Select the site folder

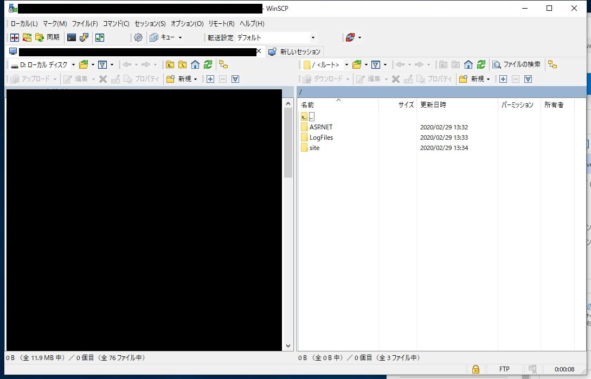tap(310, 147)
